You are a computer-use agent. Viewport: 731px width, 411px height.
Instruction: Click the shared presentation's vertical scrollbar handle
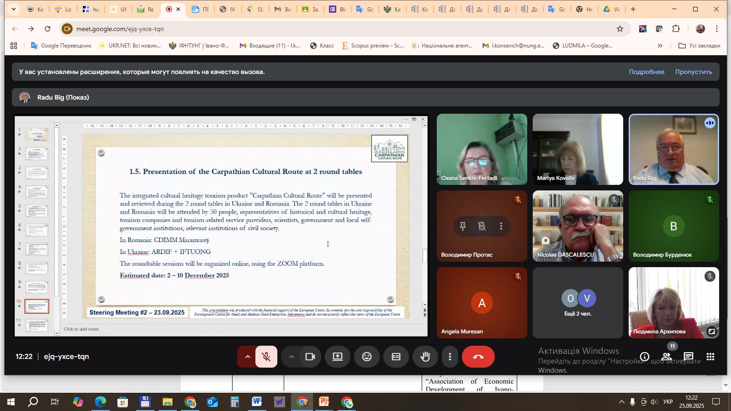[x=424, y=255]
